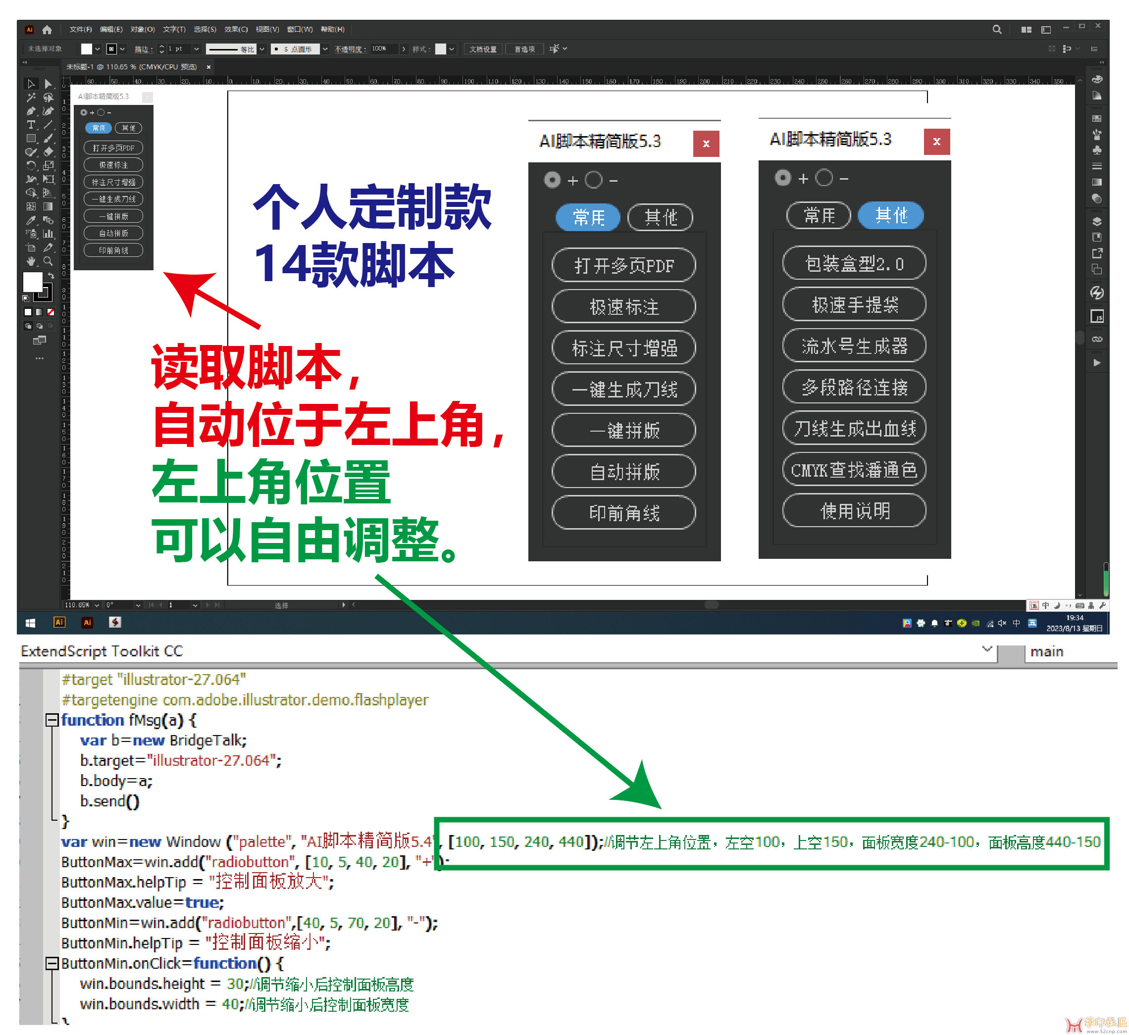The height and width of the screenshot is (1035, 1129).
Task: Click 自动拼版 in small script panel
Action: pyautogui.click(x=113, y=233)
